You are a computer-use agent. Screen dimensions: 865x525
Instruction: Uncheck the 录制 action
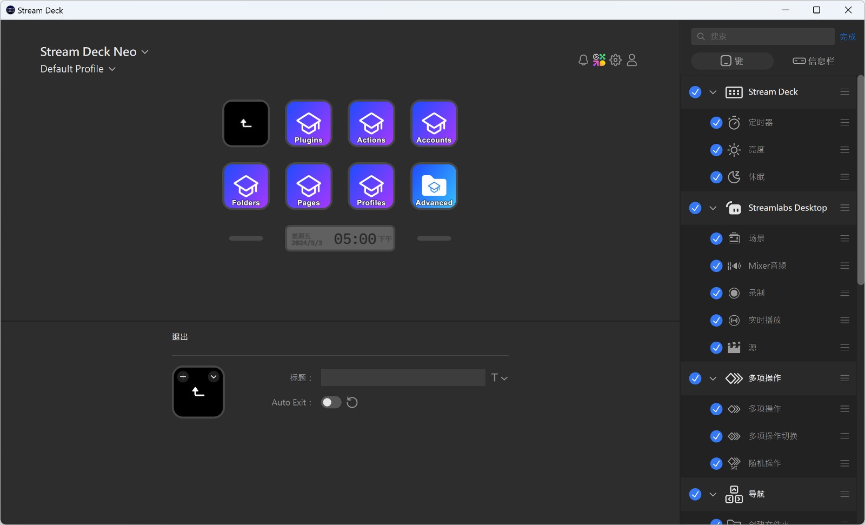[716, 293]
